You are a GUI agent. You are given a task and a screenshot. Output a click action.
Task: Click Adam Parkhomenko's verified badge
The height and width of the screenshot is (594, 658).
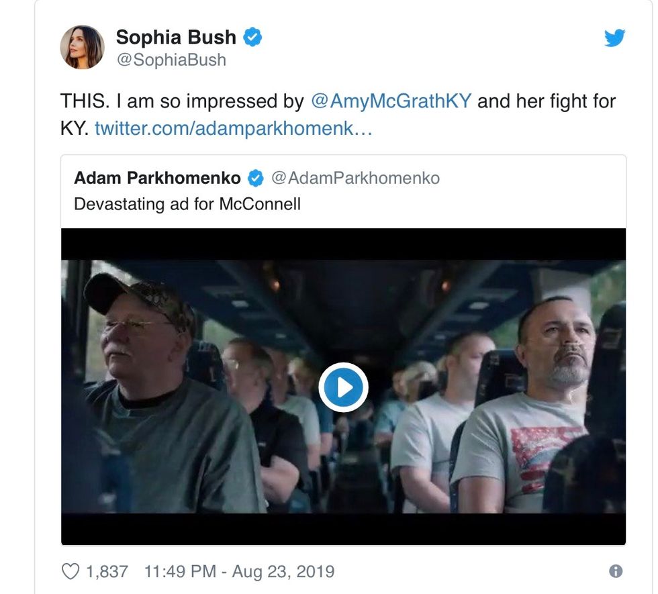(x=256, y=178)
